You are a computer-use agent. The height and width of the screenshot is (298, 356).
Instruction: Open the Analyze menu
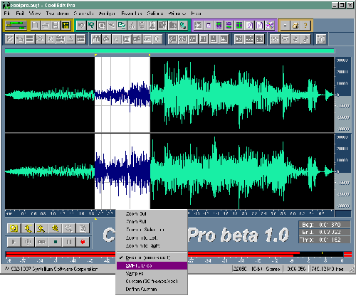[x=107, y=14]
